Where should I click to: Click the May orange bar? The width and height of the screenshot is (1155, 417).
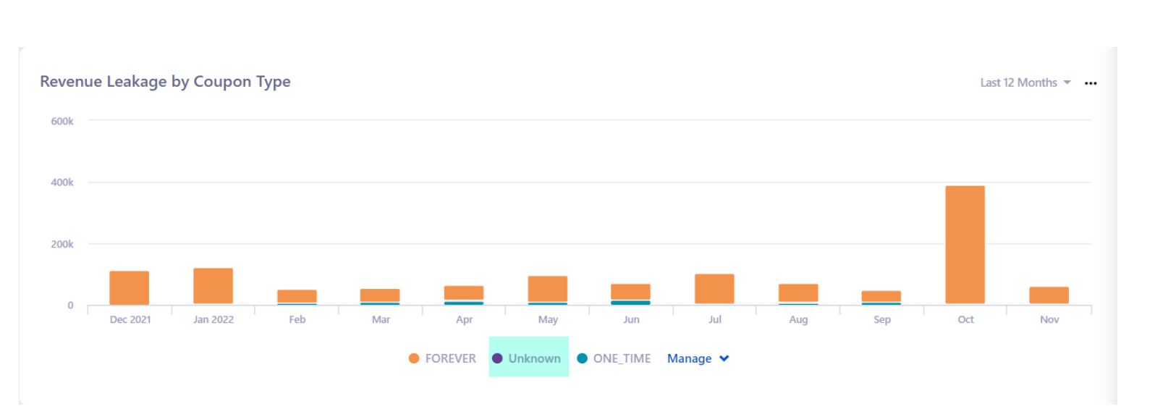click(x=548, y=288)
